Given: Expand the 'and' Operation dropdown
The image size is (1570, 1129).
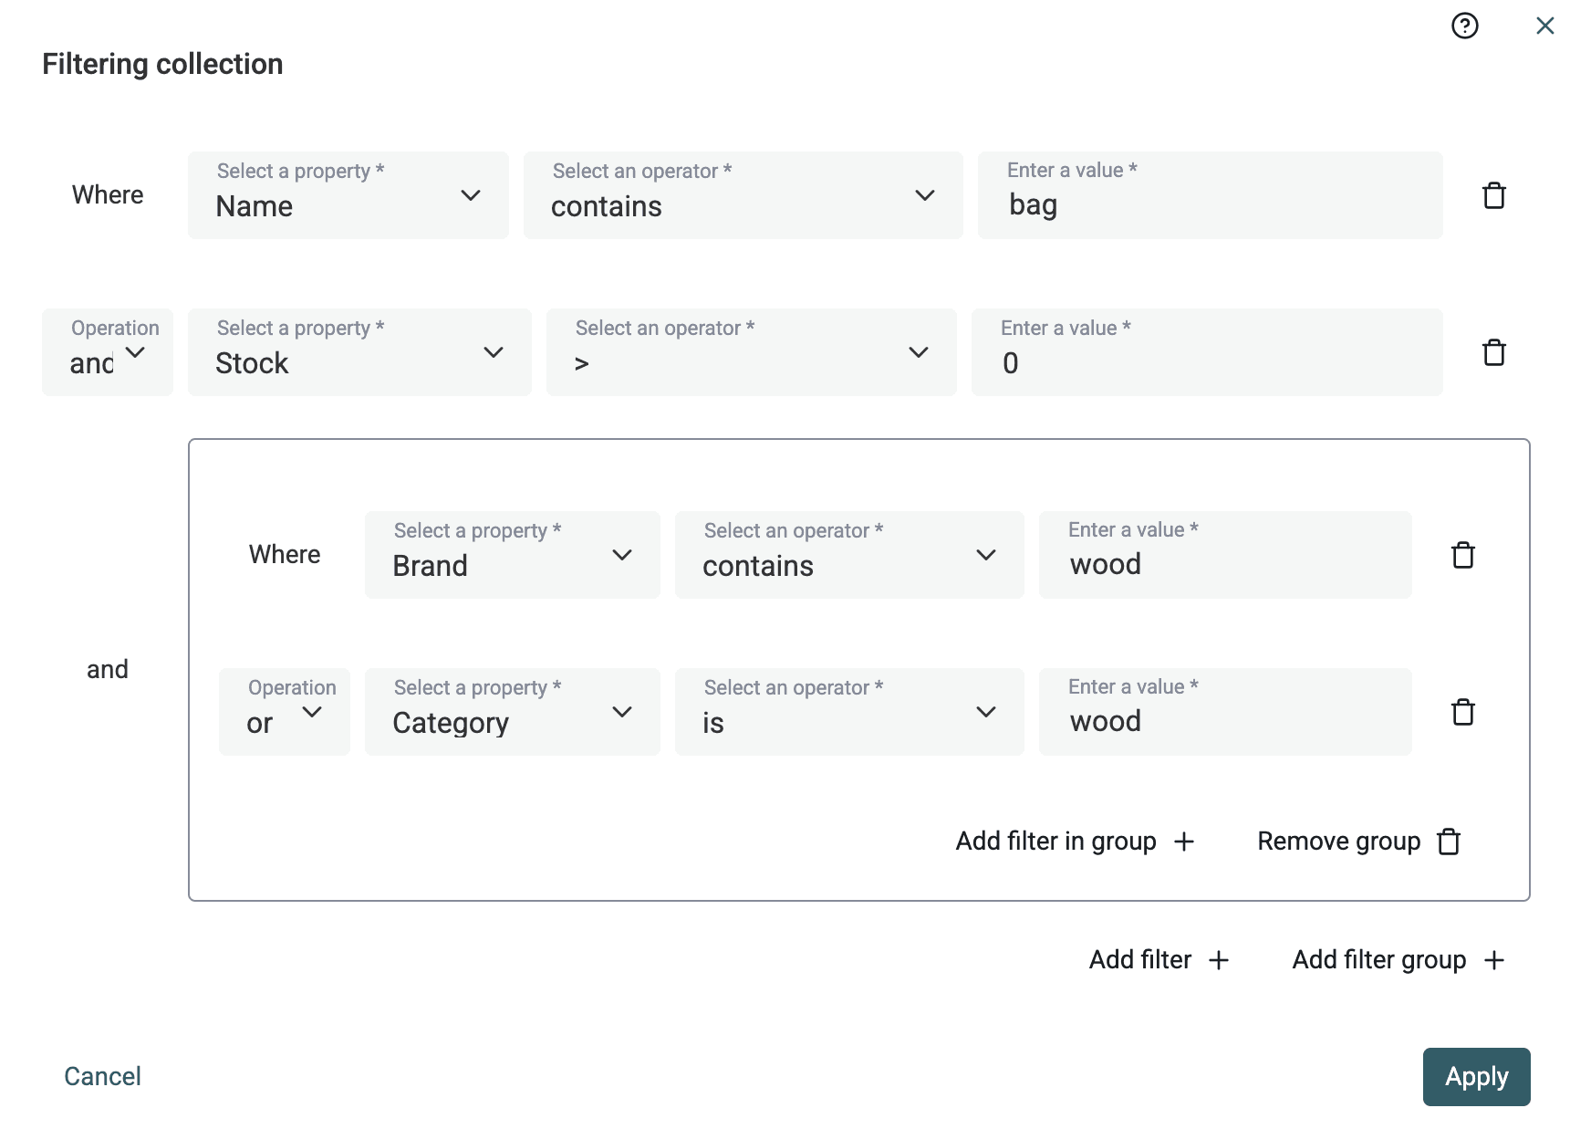Looking at the screenshot, I should (x=108, y=352).
